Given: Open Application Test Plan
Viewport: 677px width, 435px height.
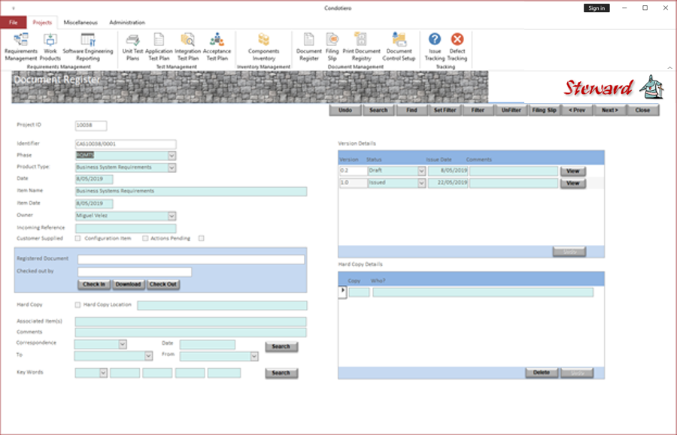Looking at the screenshot, I should pos(159,47).
